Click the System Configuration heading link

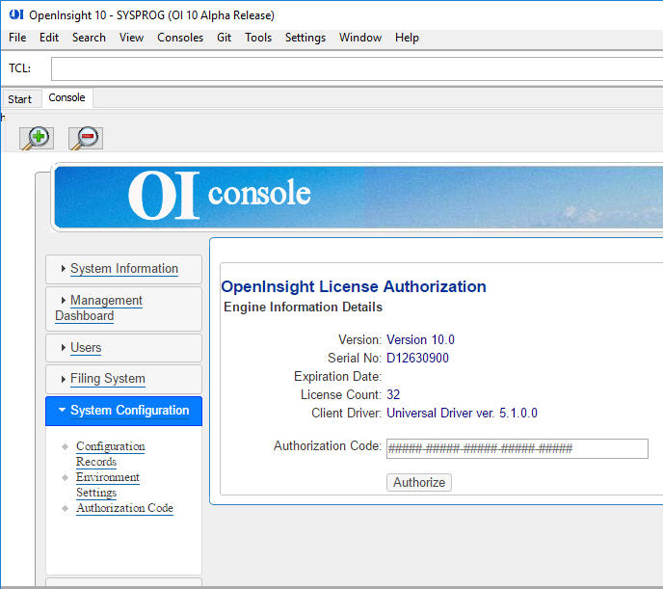click(x=130, y=410)
